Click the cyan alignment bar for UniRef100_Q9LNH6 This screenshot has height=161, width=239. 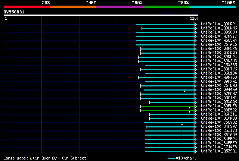tap(168, 28)
